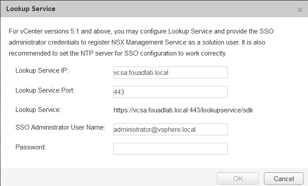Click empty footer area left of OK

[x=110, y=179]
